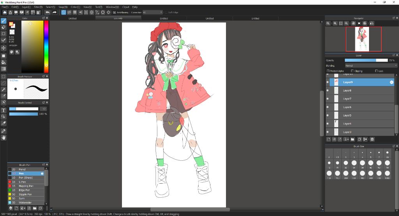
Task: Click the horizontal canvas scrollbar
Action: [190, 210]
